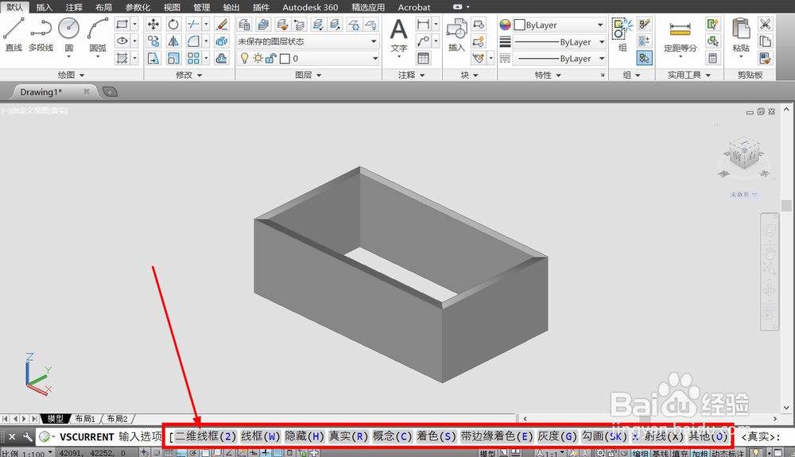Toggle layer freeze sun icon
The width and height of the screenshot is (795, 457).
[x=258, y=58]
